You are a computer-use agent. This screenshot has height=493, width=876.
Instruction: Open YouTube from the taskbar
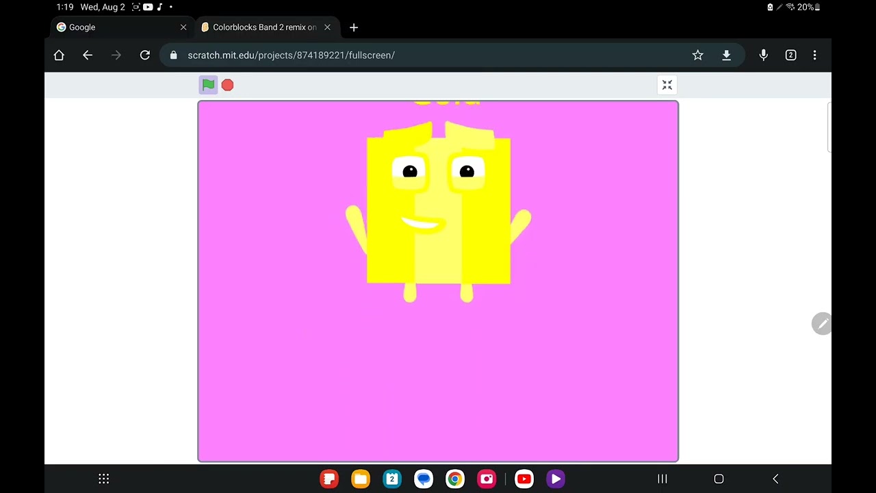pos(524,479)
